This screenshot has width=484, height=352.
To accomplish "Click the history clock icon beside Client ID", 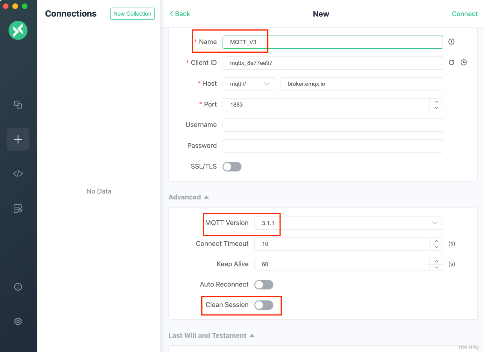I will click(x=463, y=63).
